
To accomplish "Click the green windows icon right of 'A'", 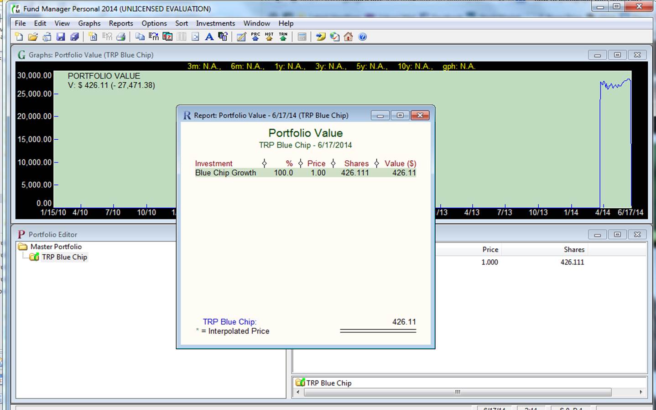I will 223,37.
